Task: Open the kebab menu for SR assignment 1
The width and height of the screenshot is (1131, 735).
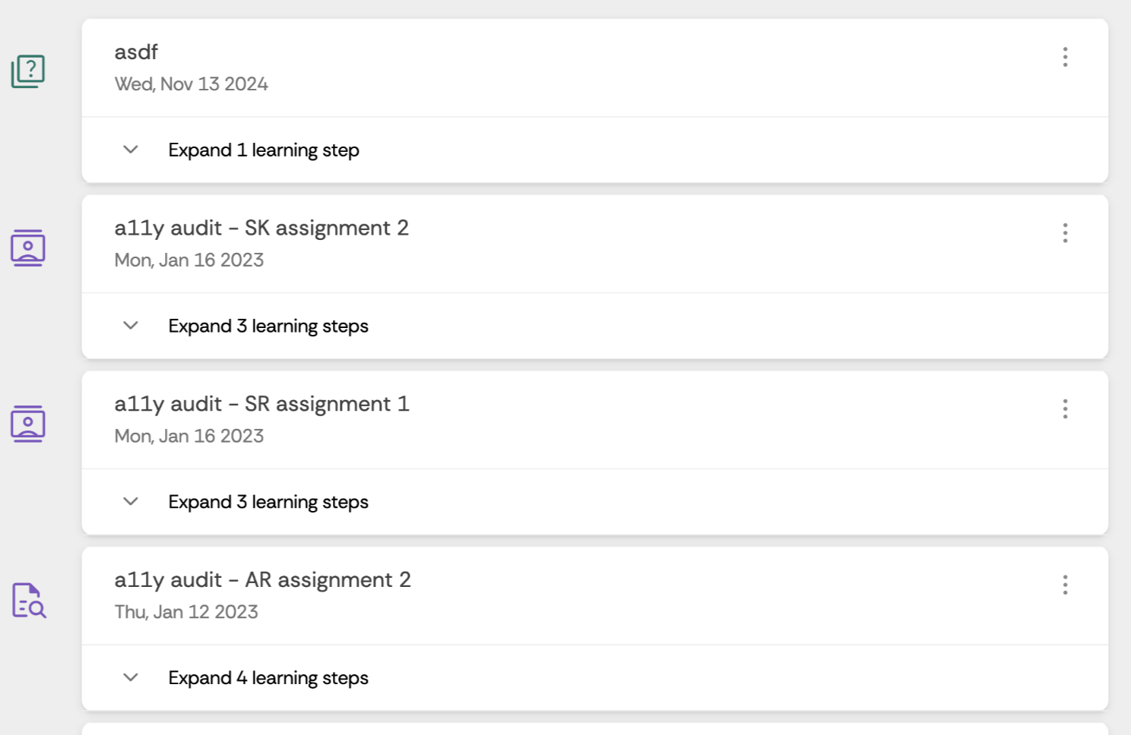Action: [1065, 409]
